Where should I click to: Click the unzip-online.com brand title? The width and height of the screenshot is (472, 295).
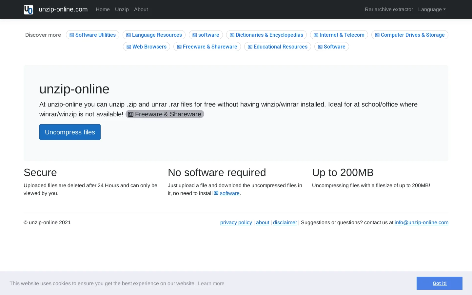pyautogui.click(x=63, y=10)
